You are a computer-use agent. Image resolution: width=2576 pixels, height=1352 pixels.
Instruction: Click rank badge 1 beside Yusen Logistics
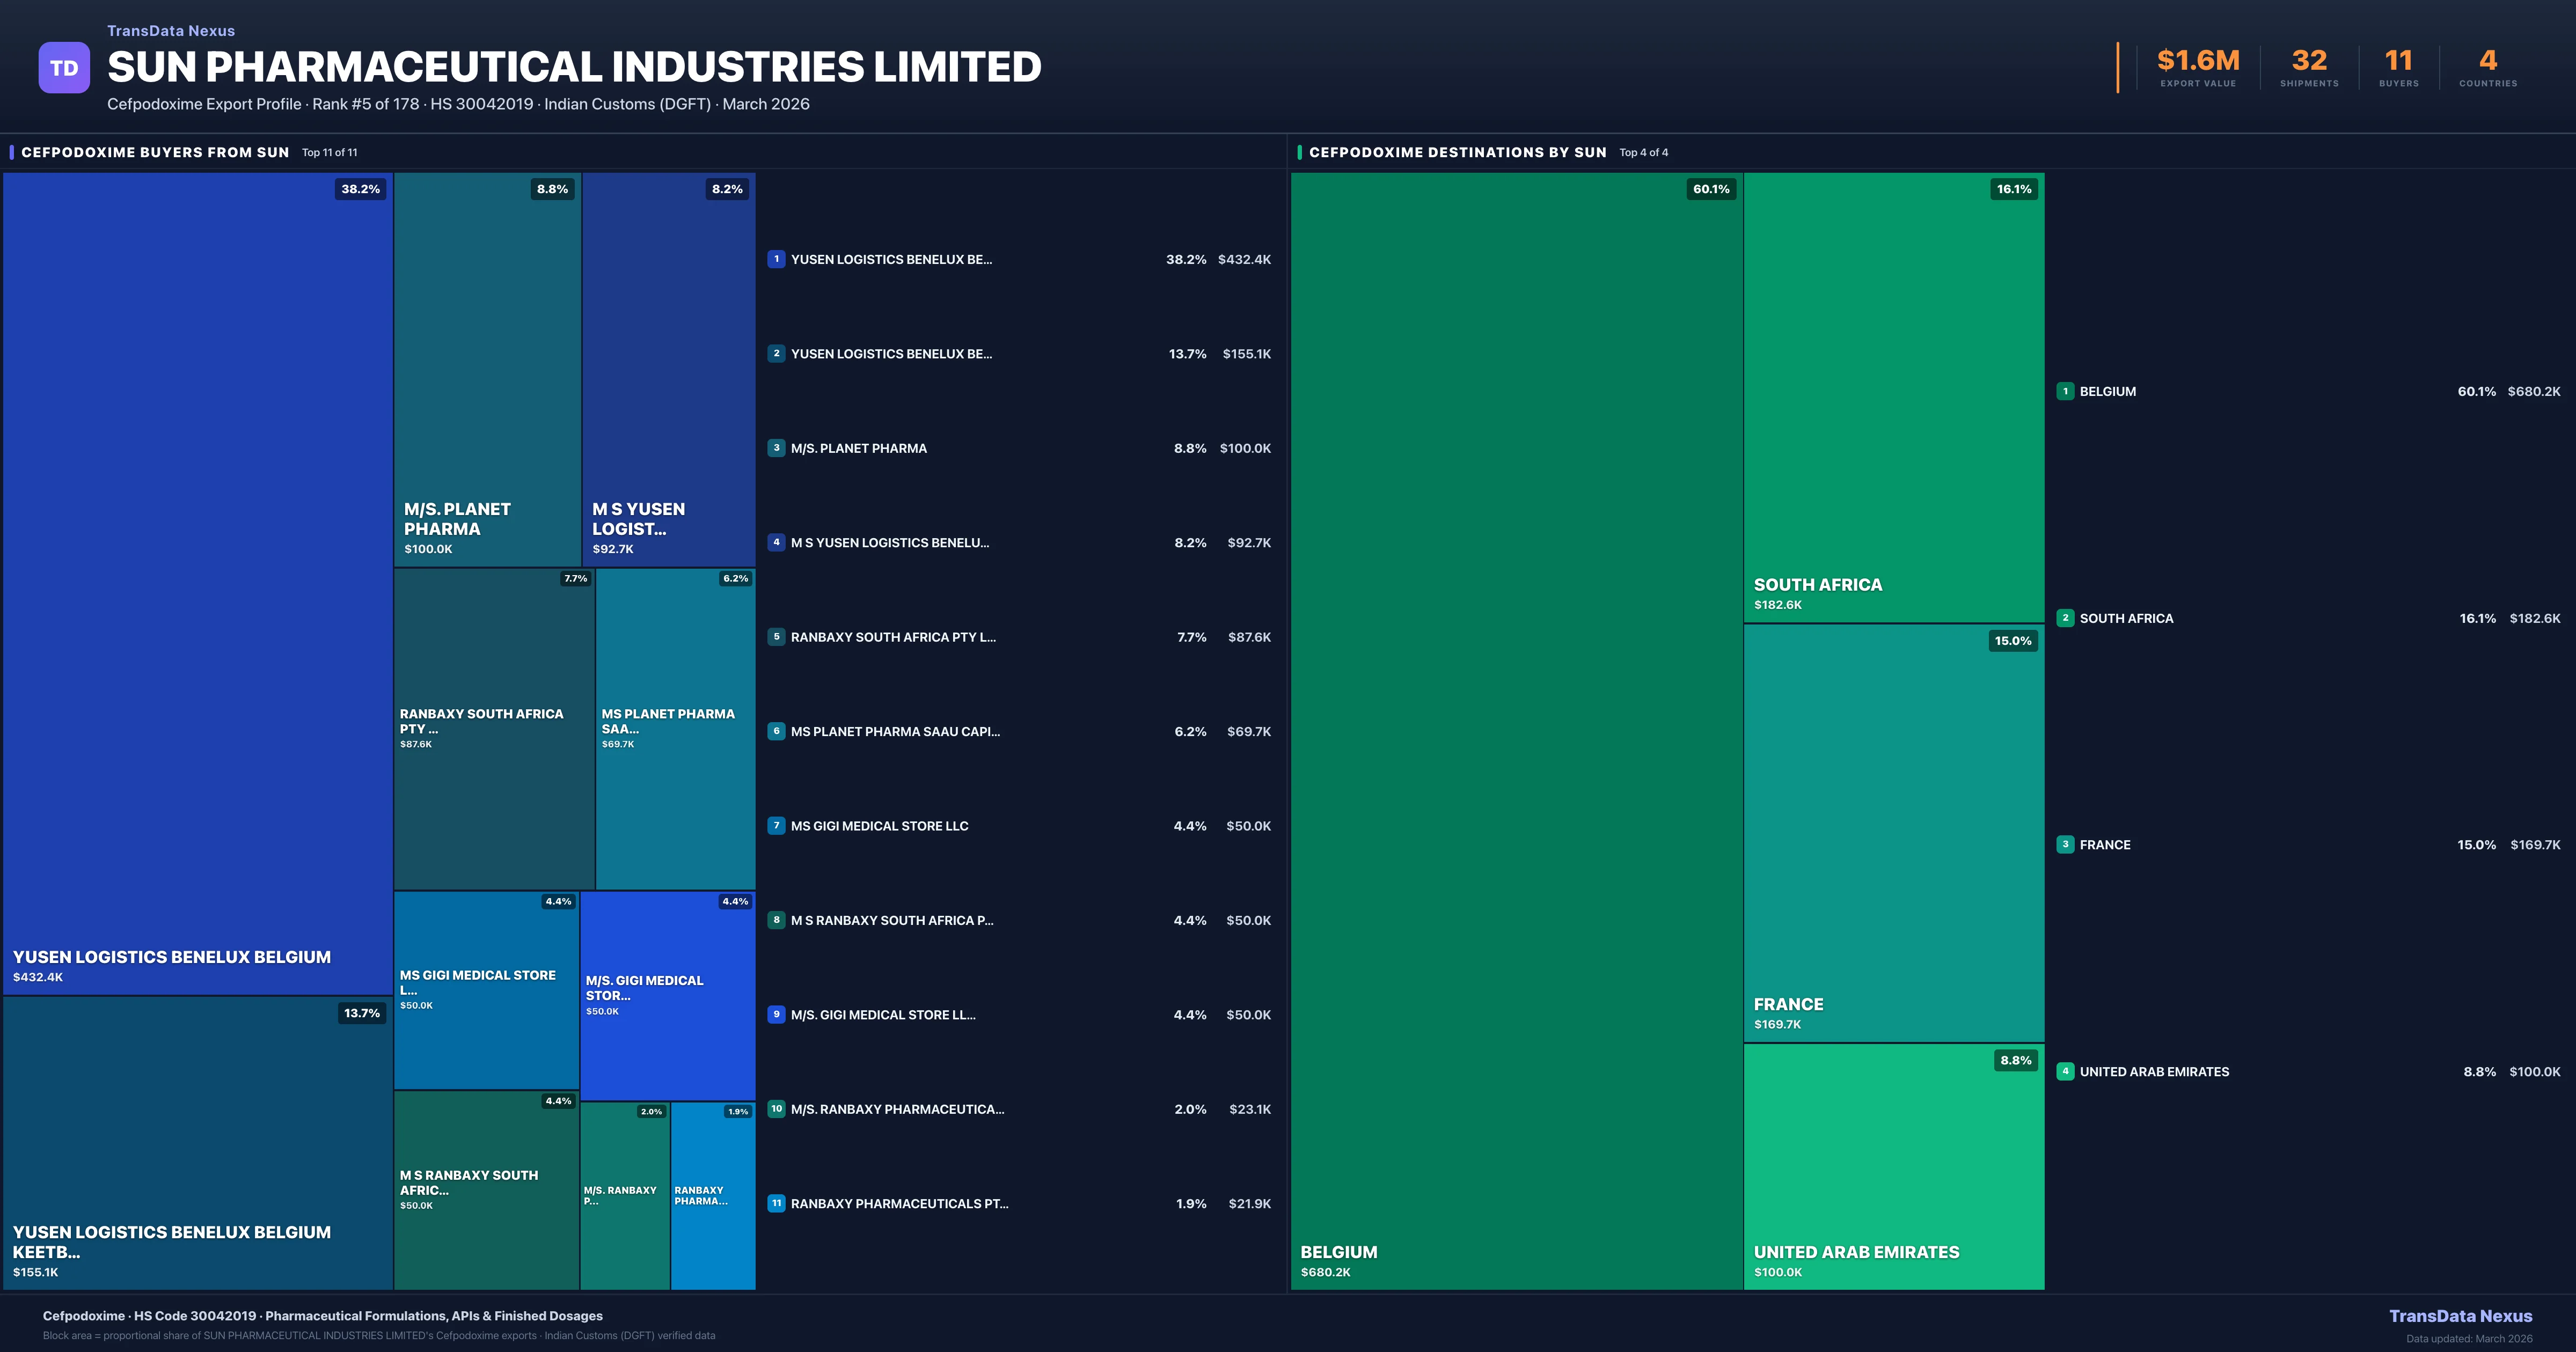[x=776, y=259]
